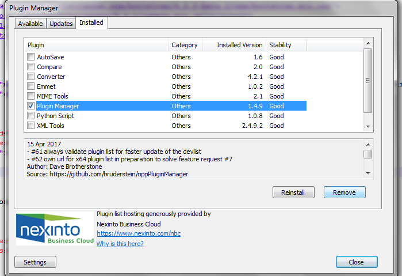
Task: Tick the AutoSave plugin checkbox
Action: click(30, 57)
